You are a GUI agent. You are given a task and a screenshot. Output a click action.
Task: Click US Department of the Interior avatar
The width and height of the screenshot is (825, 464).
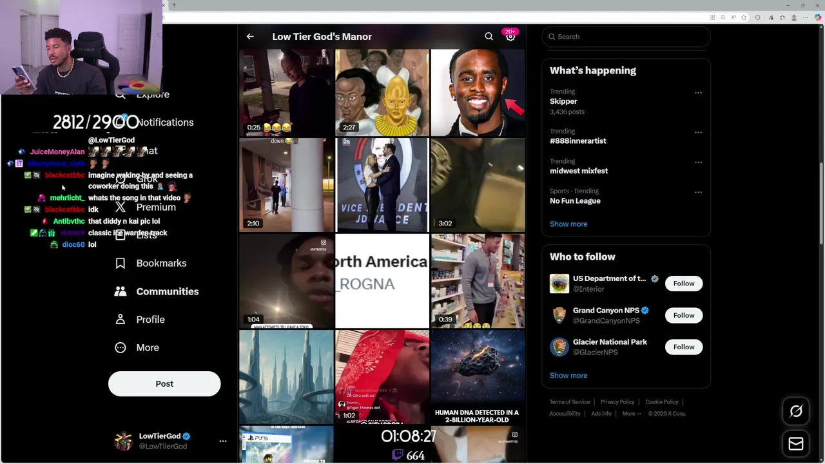pos(559,284)
